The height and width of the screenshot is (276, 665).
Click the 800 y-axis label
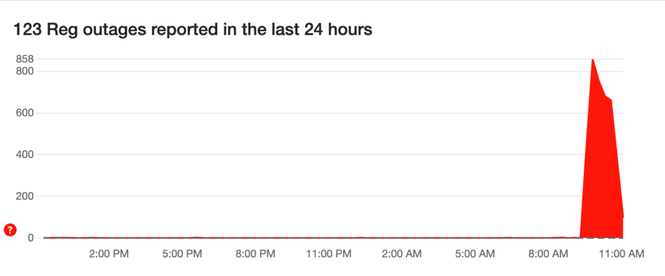pos(25,71)
